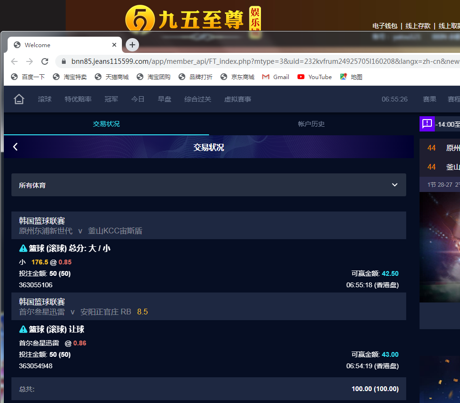
Task: Open a new browser tab
Action: [132, 45]
